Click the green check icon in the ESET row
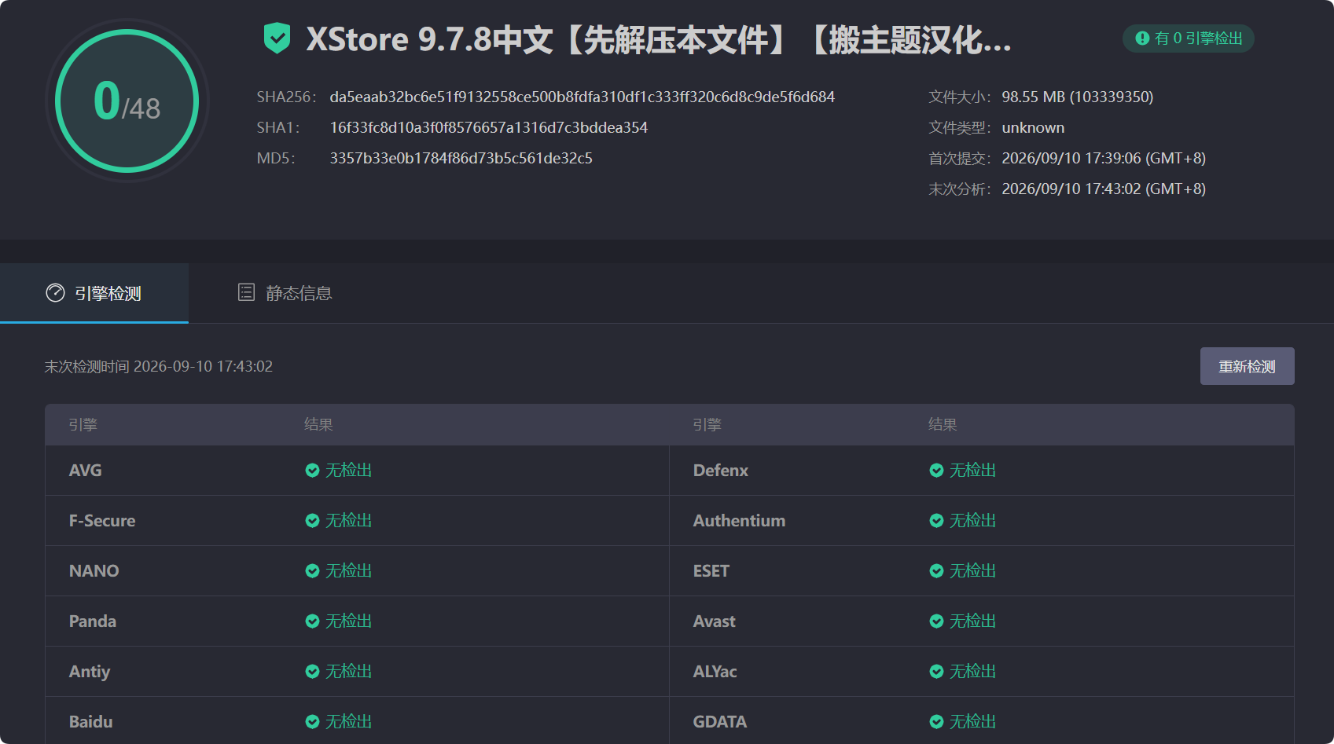Screen dimensions: 1334x744 tap(936, 571)
